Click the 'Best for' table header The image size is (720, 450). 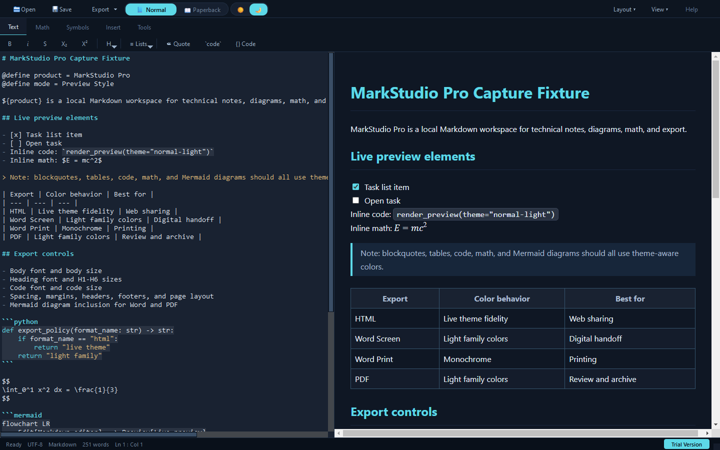630,298
